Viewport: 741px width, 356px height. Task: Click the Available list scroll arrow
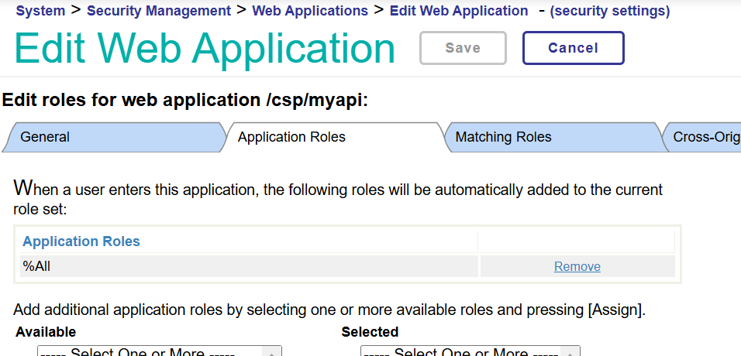tap(272, 352)
